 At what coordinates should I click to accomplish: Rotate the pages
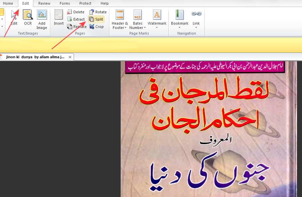point(98,12)
